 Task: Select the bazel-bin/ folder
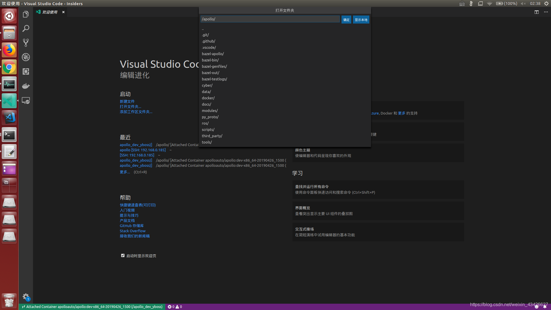[285, 60]
